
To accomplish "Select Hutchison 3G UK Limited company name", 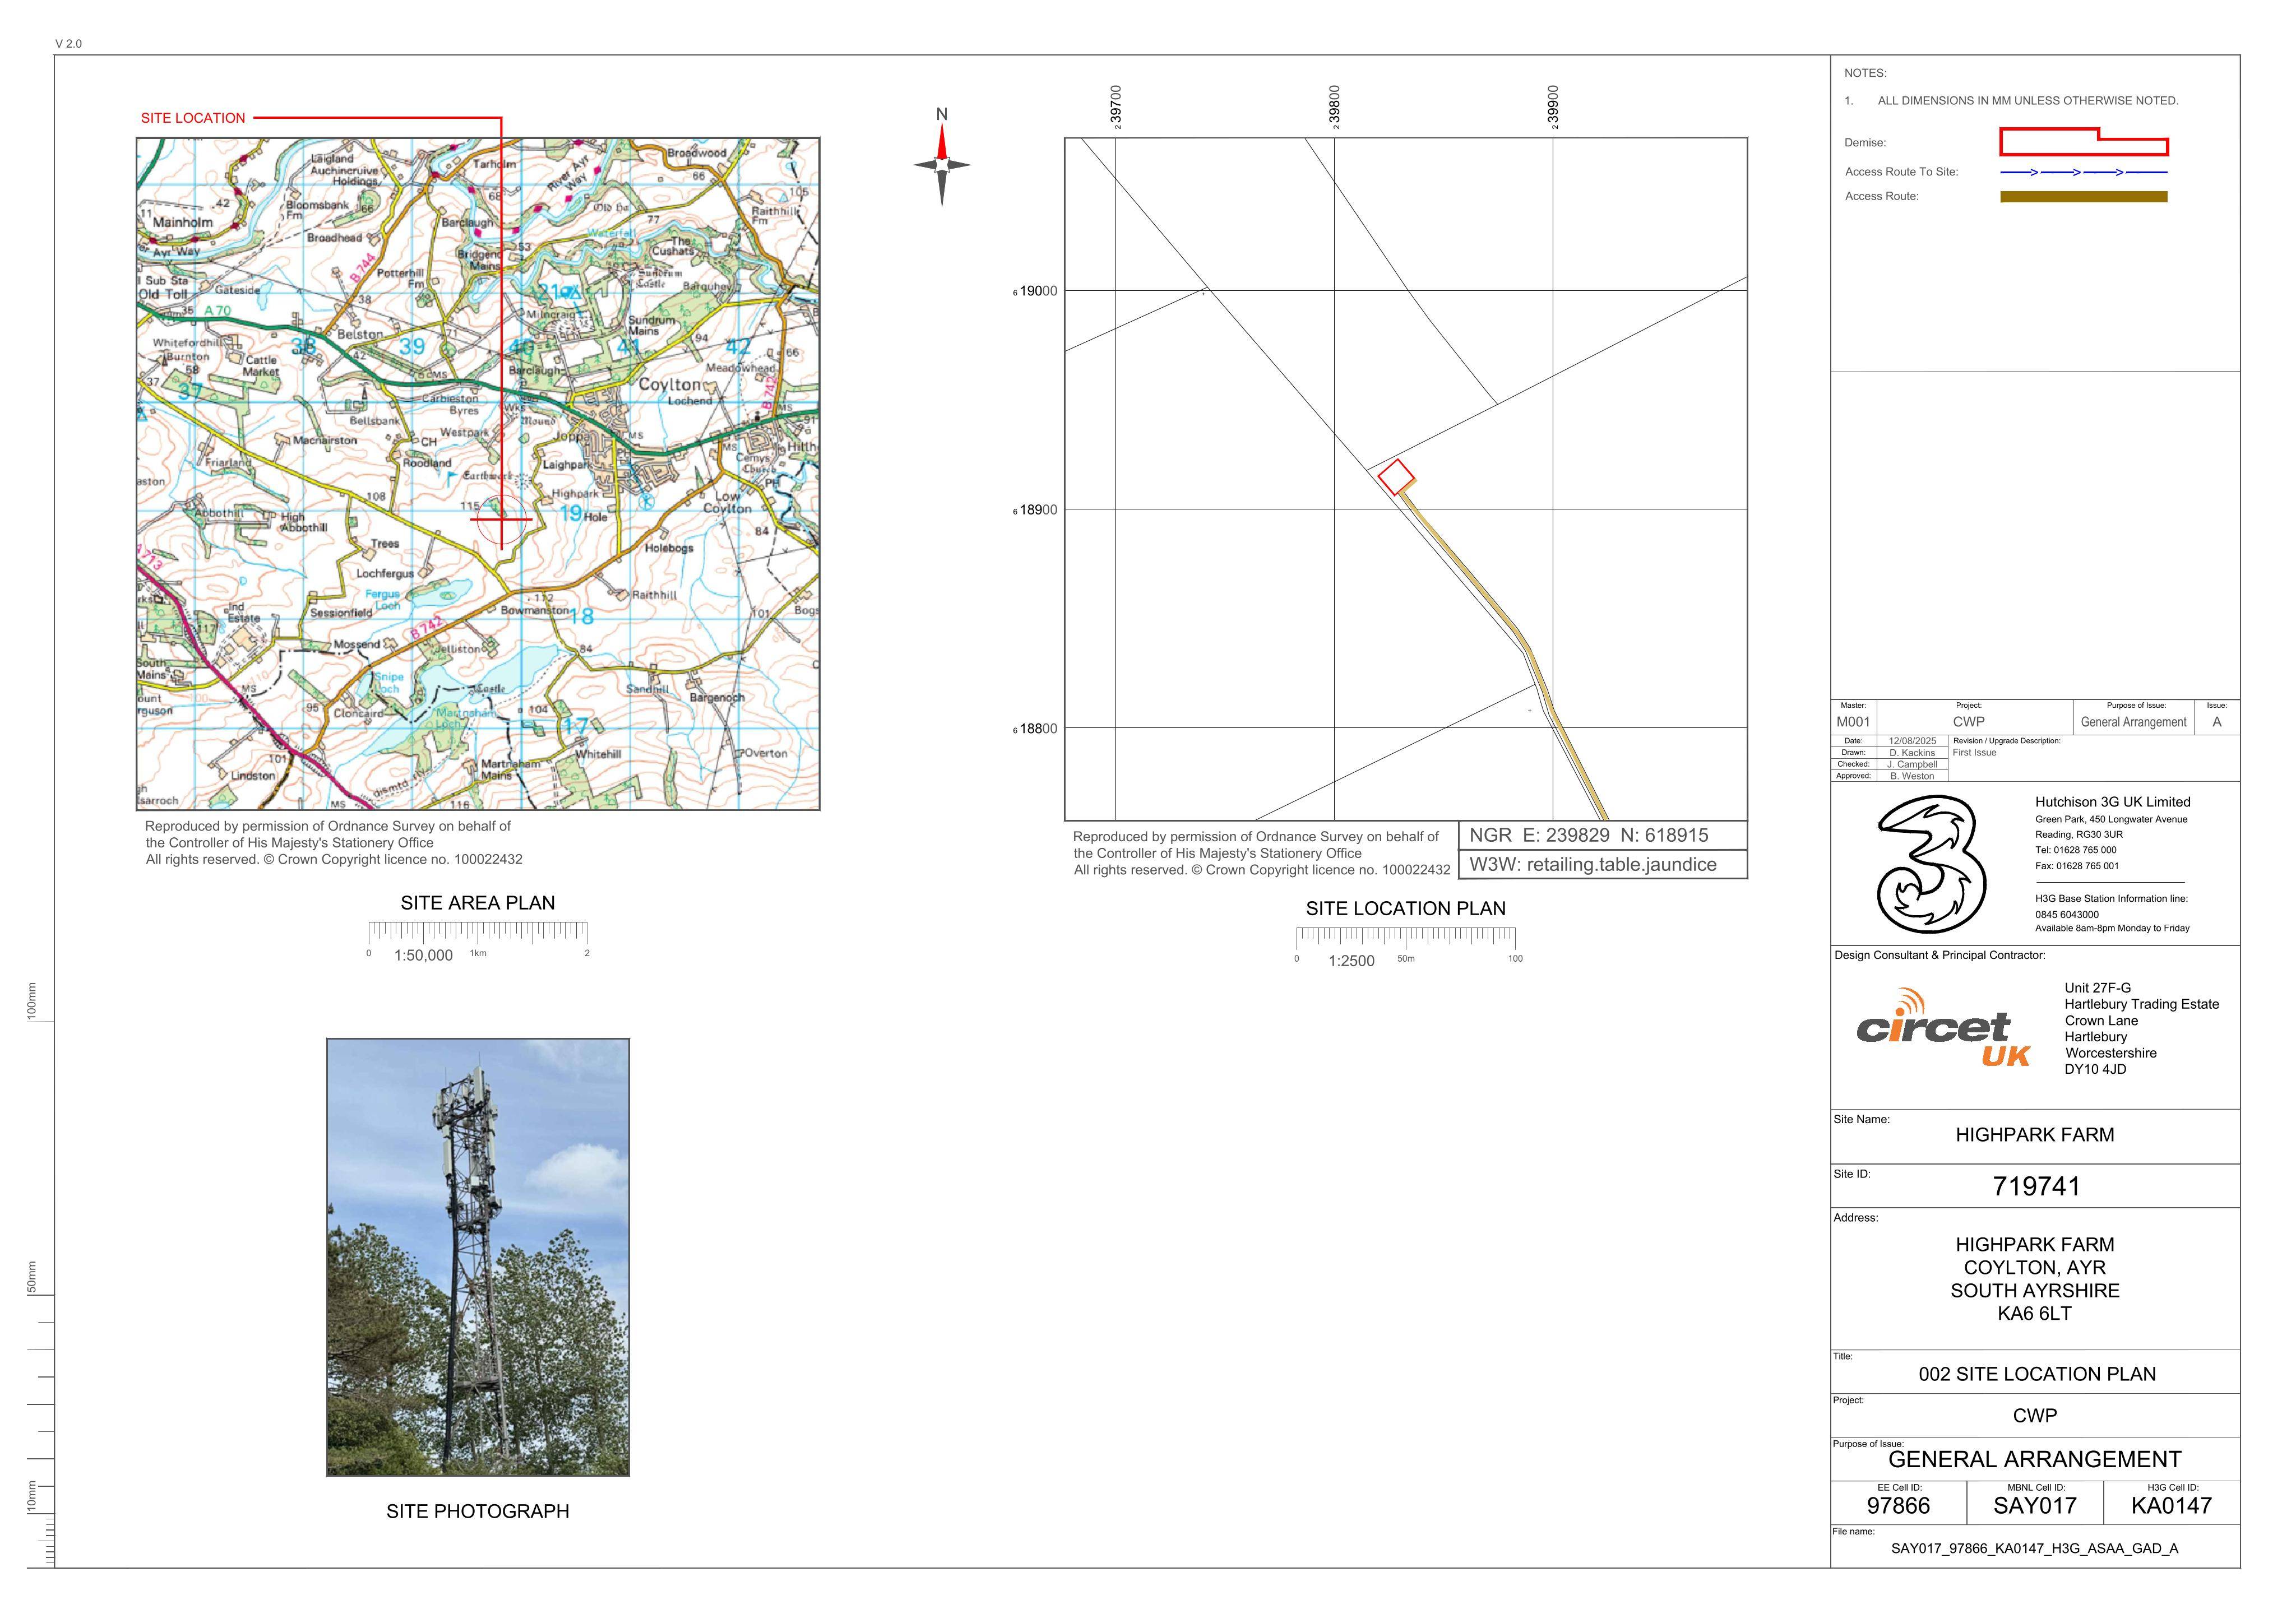I will pyautogui.click(x=2112, y=802).
